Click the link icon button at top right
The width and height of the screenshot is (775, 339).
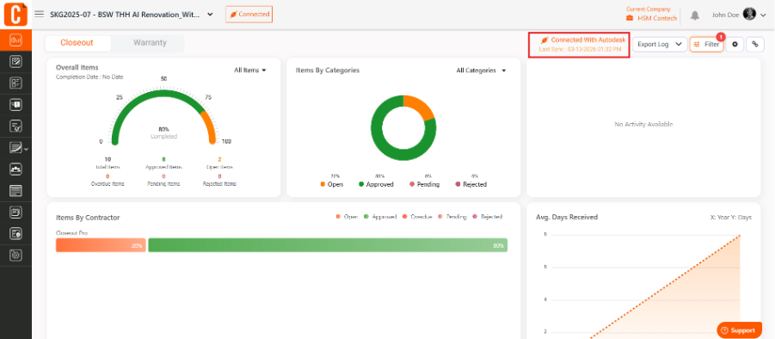pyautogui.click(x=755, y=45)
